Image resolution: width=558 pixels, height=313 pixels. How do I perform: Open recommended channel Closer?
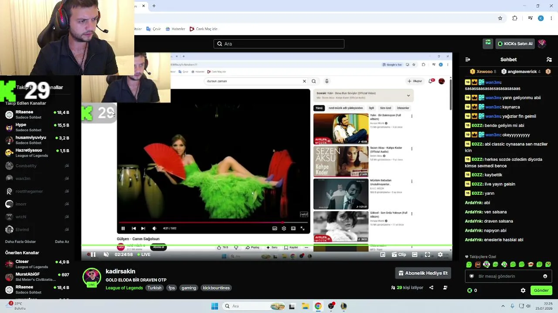click(x=37, y=264)
